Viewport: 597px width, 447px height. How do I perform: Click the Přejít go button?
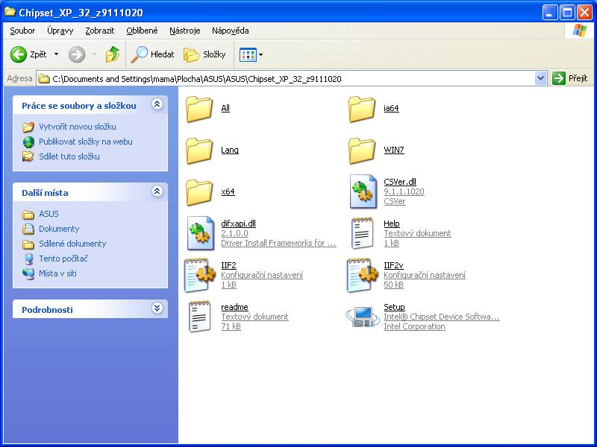(x=571, y=78)
